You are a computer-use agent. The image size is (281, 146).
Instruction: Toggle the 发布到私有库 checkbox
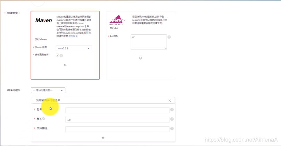tap(57, 55)
